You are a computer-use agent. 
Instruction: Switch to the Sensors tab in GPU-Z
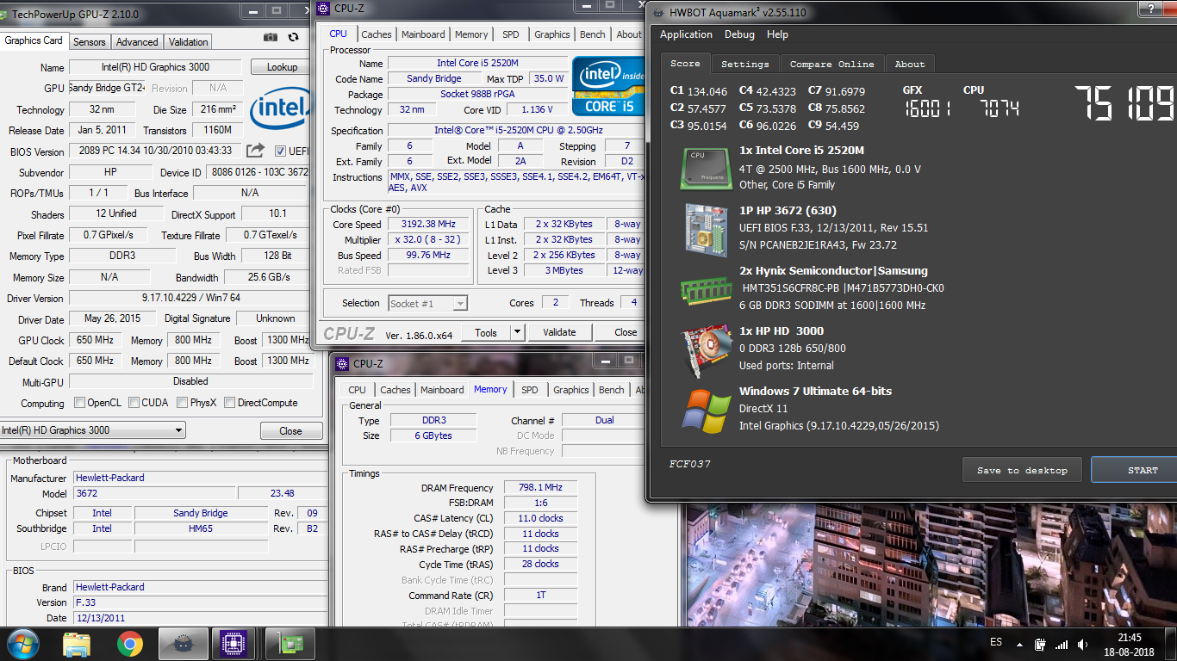[89, 41]
